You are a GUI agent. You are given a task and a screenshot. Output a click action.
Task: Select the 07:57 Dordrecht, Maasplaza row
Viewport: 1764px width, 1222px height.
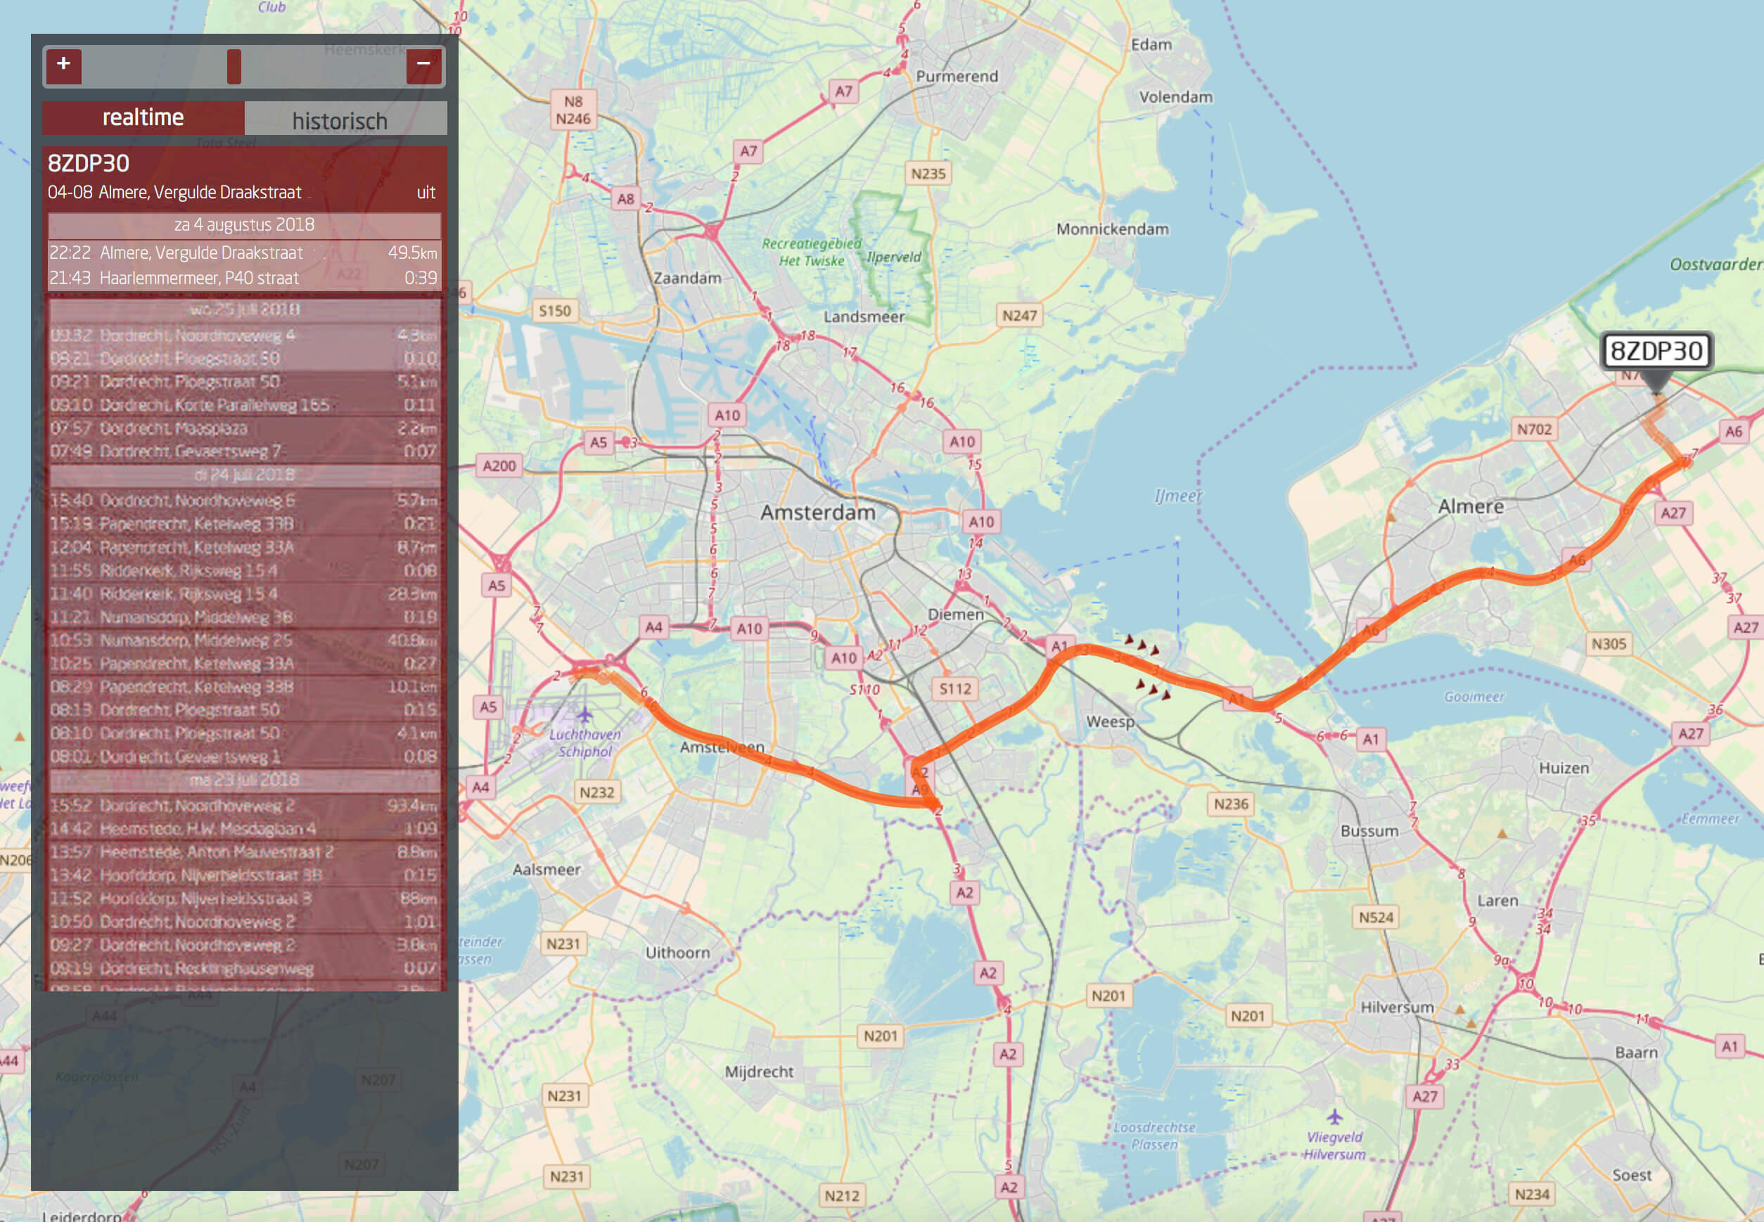point(244,428)
